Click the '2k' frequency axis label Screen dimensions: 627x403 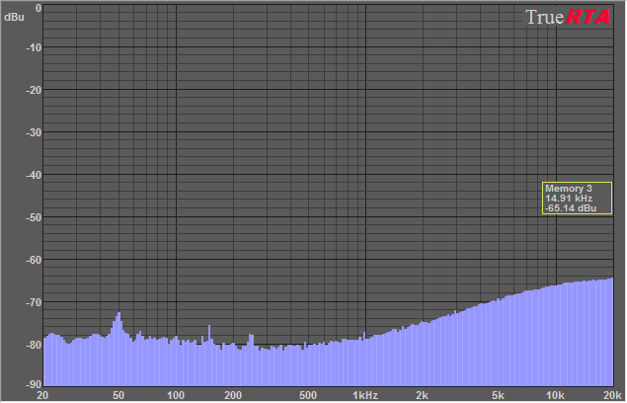[423, 396]
